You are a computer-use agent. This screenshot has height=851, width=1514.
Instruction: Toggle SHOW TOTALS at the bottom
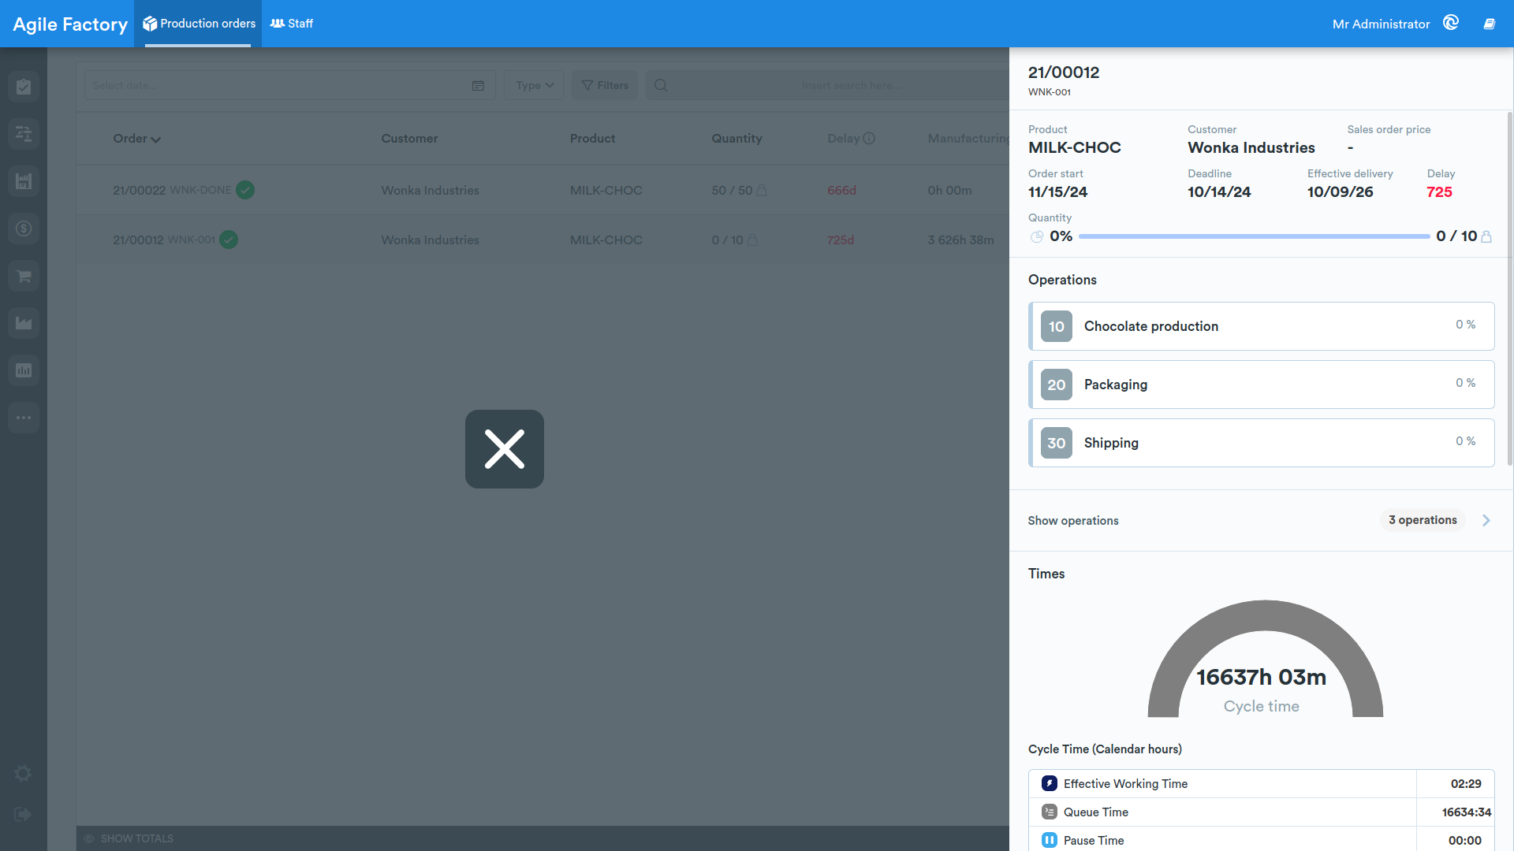tap(129, 838)
